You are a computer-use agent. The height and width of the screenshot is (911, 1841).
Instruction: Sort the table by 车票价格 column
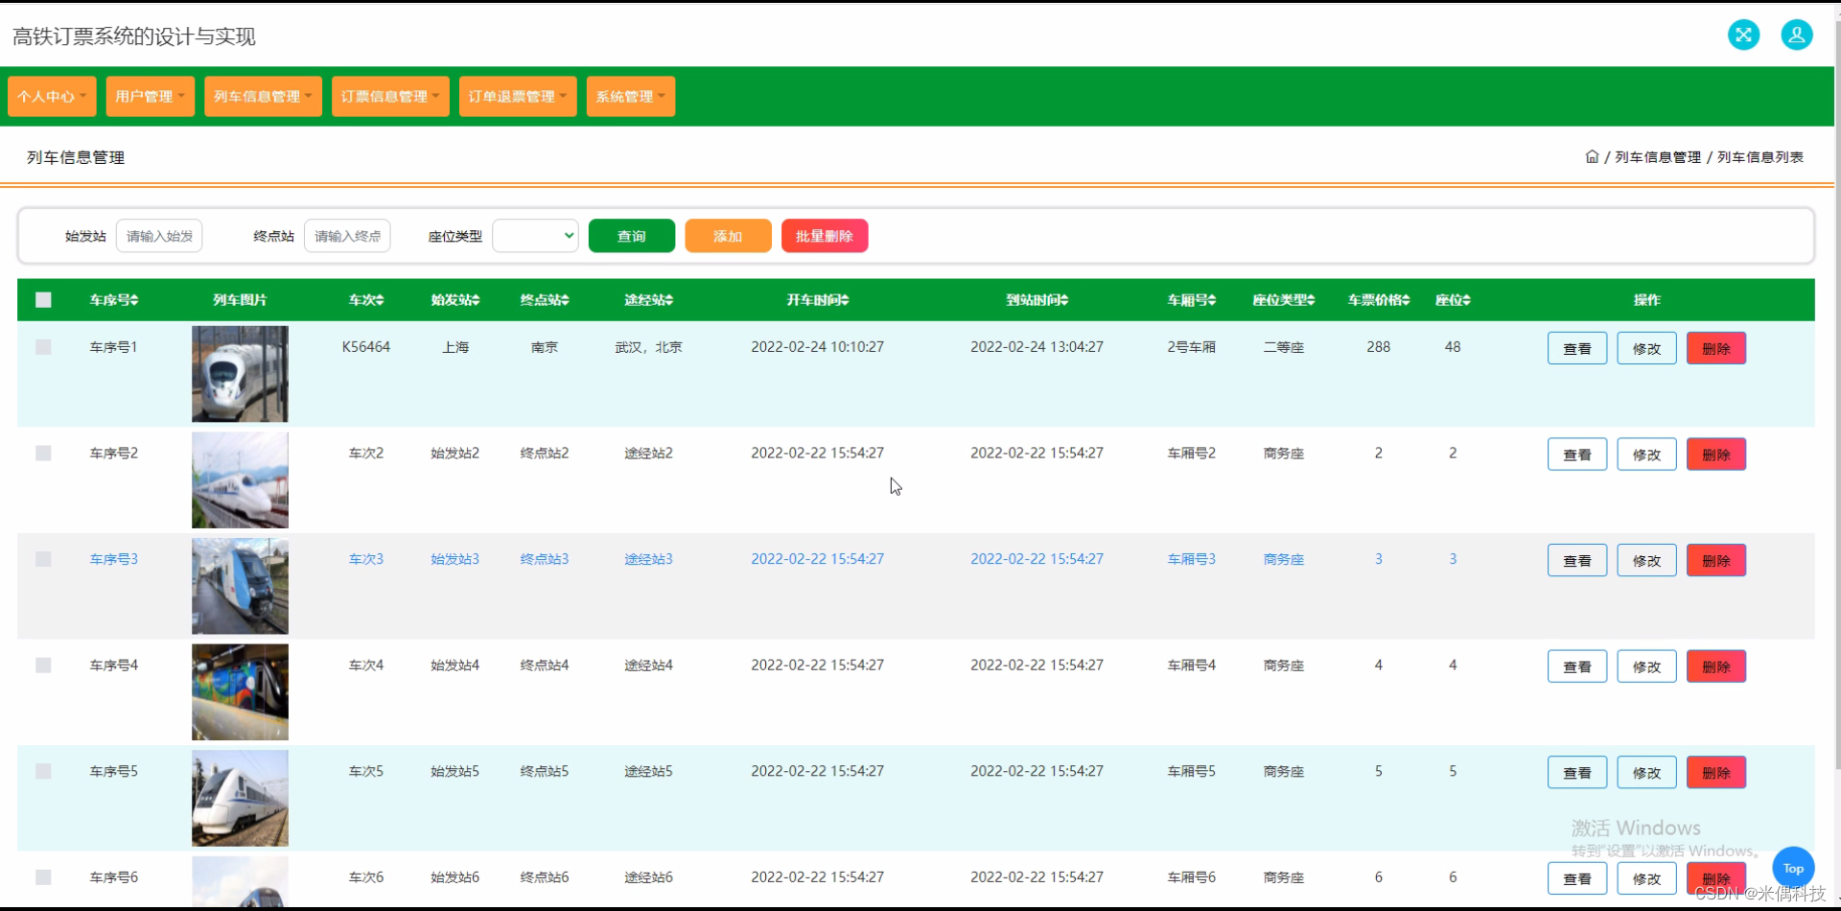click(1378, 299)
